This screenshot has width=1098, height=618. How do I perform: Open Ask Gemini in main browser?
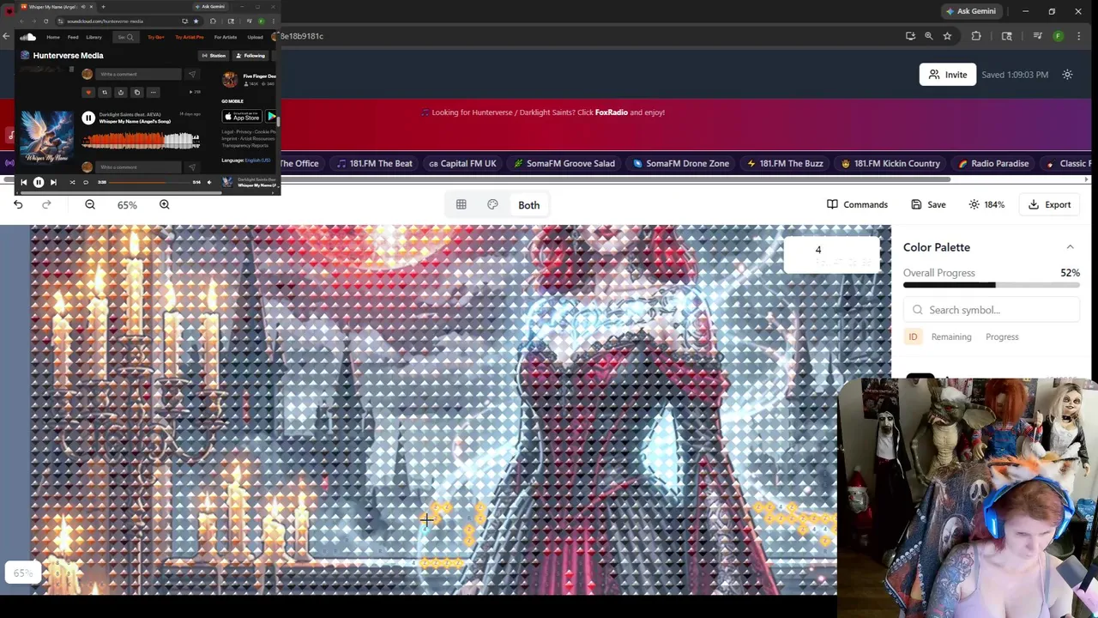pos(970,11)
